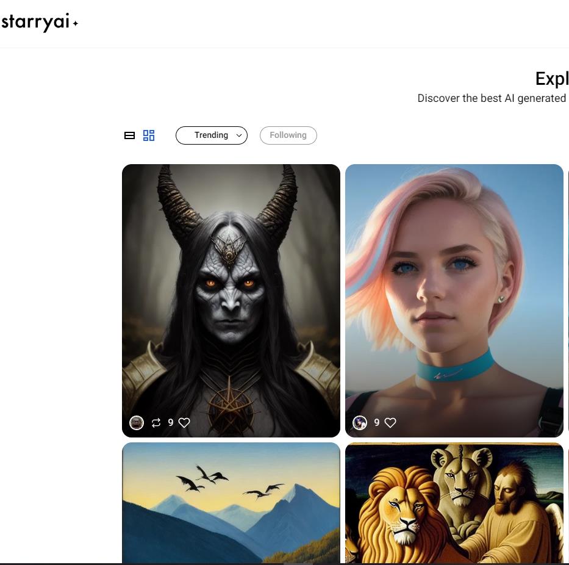The width and height of the screenshot is (569, 565).
Task: Show the Following feed
Action: click(x=288, y=135)
